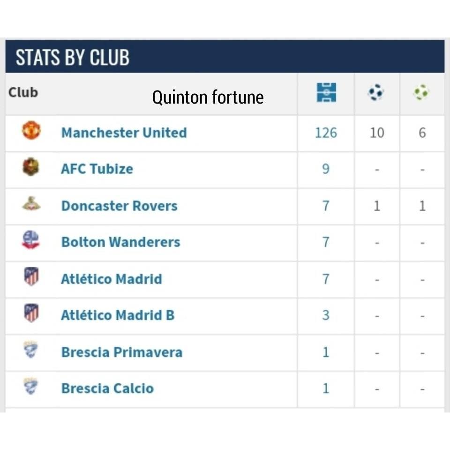Click the Club column header
The width and height of the screenshot is (450, 450).
point(23,92)
